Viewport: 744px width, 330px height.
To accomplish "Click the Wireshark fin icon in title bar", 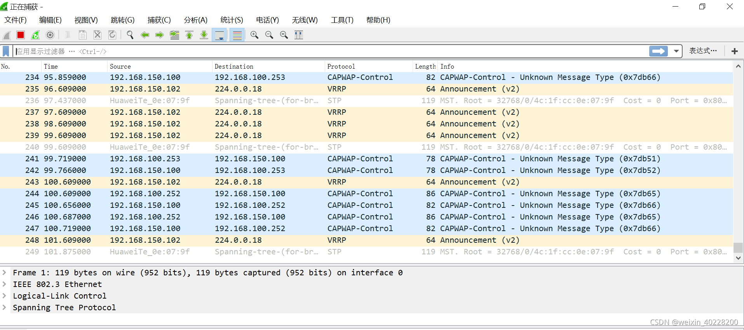I will [x=4, y=7].
